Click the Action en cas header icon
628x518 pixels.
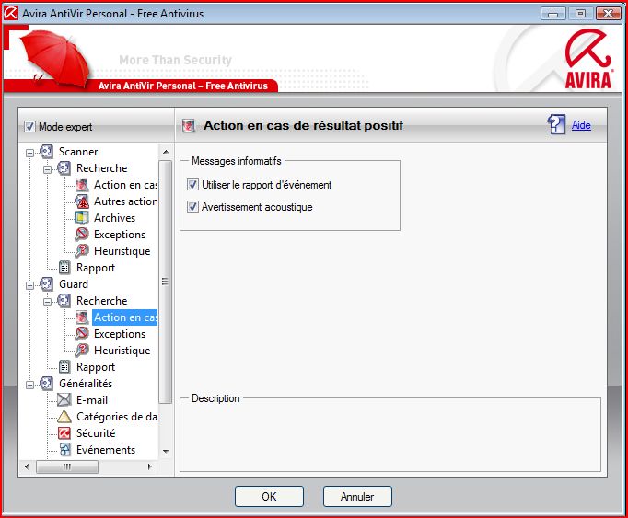(x=188, y=126)
